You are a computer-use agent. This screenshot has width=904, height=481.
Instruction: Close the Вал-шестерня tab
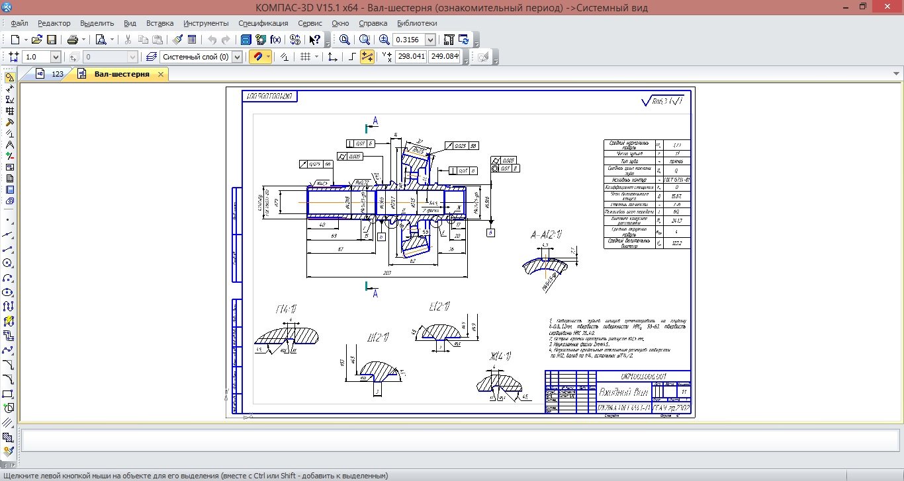point(160,74)
